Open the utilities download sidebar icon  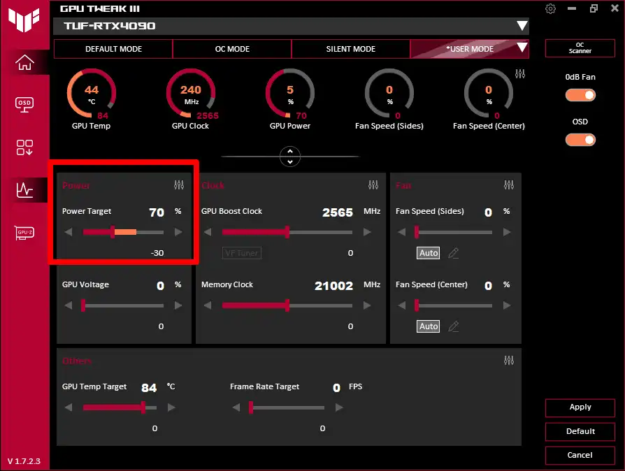click(24, 147)
